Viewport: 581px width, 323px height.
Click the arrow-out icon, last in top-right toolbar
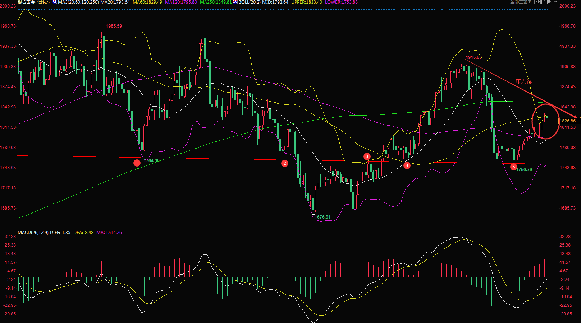(555, 2)
